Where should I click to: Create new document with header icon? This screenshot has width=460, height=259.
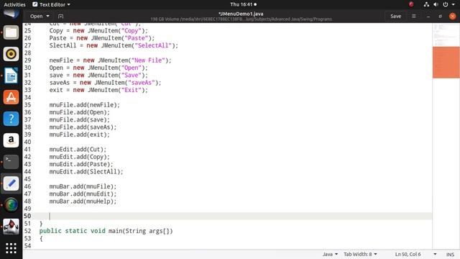[x=60, y=16]
